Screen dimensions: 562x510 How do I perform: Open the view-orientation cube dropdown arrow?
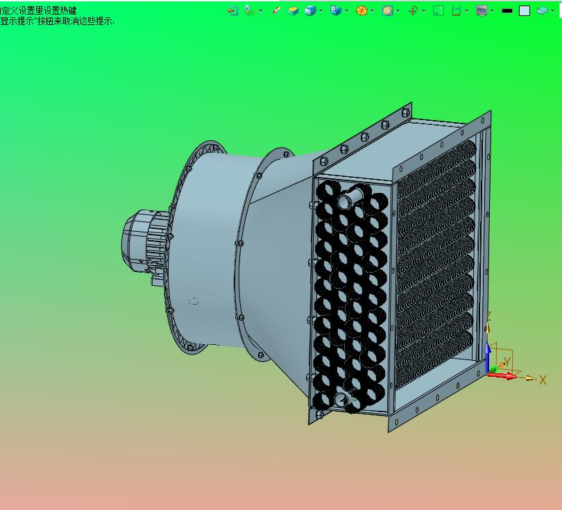pyautogui.click(x=347, y=11)
